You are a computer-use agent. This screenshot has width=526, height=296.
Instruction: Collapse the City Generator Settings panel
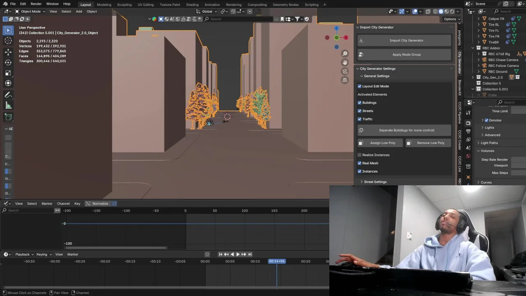[358, 69]
